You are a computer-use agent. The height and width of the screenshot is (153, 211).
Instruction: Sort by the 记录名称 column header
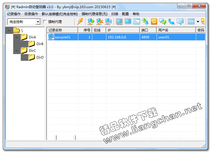63,30
